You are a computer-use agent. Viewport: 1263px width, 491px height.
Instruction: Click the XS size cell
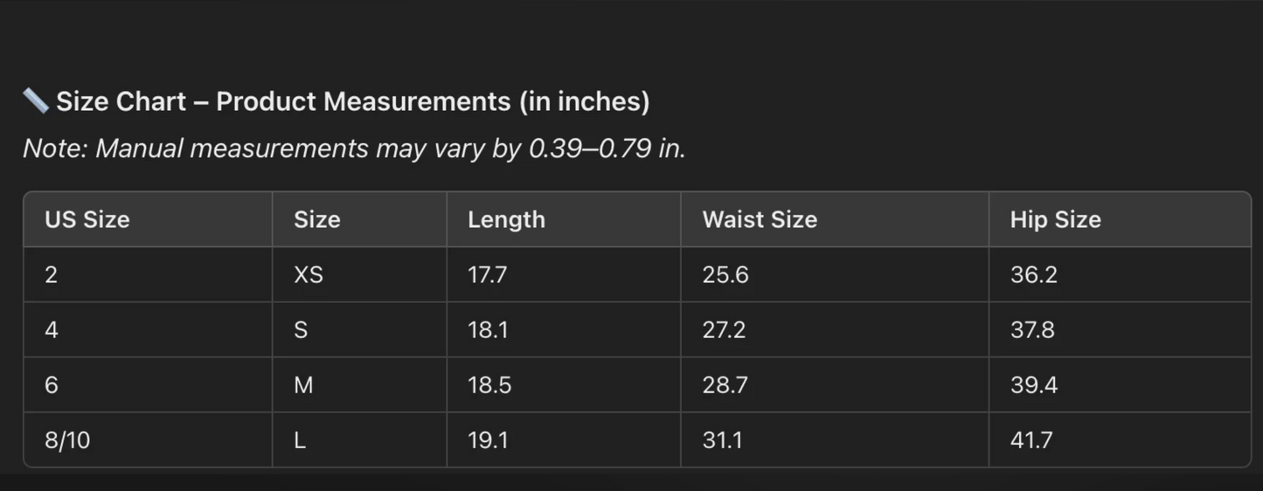pos(309,275)
